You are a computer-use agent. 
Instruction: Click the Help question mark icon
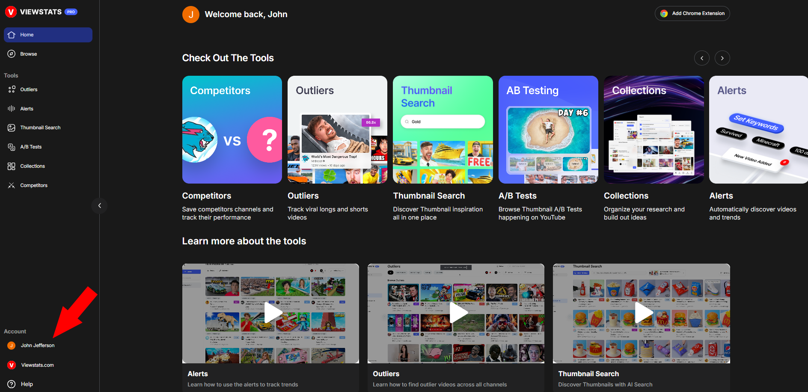pos(12,384)
